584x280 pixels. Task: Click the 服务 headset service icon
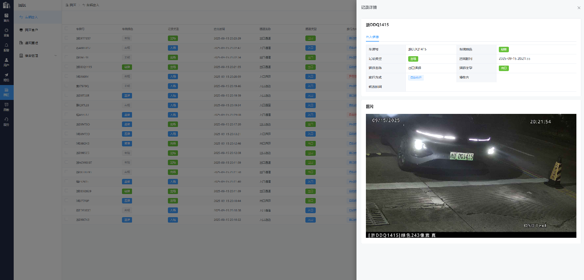point(6,122)
